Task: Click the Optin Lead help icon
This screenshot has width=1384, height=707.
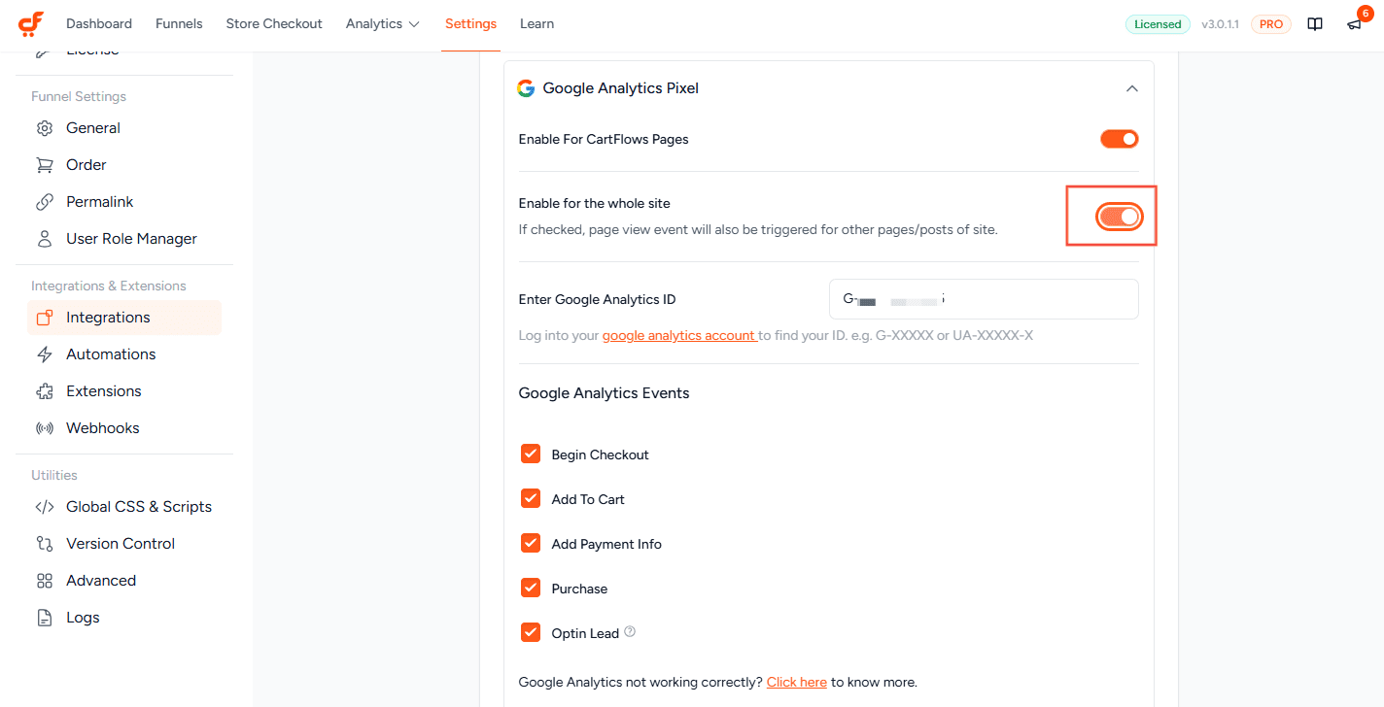Action: (630, 632)
